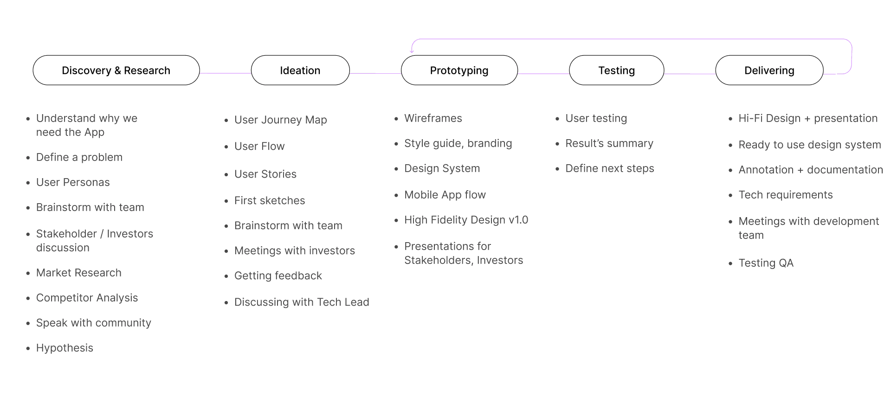This screenshot has width=891, height=398.
Task: Select the Testing stage pill
Action: pyautogui.click(x=617, y=70)
